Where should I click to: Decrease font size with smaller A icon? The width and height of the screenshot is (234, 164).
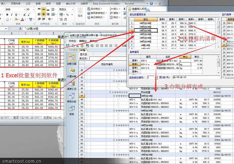pyautogui.click(x=29, y=14)
